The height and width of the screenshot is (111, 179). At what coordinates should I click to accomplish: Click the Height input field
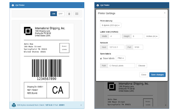[137, 36]
